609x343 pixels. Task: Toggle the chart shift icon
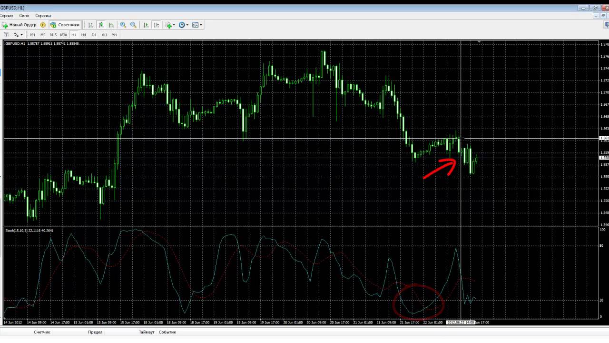pos(156,25)
